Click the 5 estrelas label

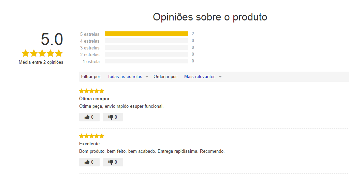pos(90,34)
